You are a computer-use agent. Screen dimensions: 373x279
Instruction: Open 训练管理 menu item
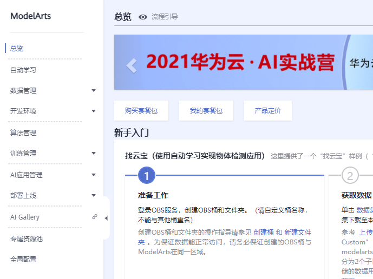pyautogui.click(x=23, y=153)
